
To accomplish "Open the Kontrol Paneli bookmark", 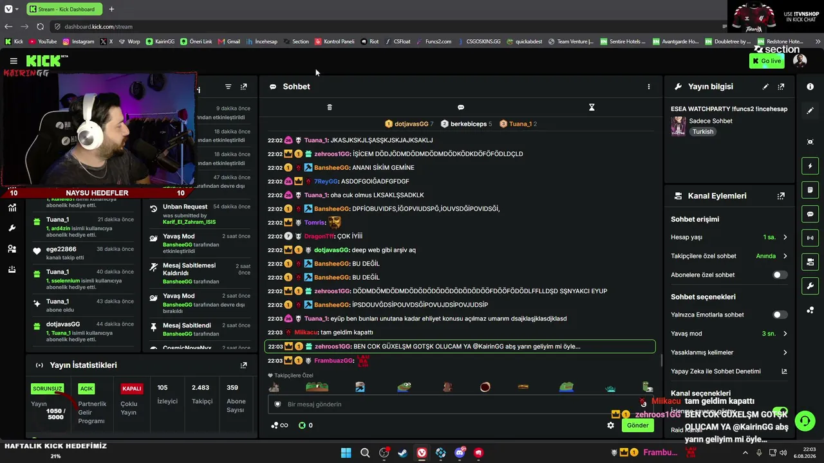I will [x=335, y=42].
